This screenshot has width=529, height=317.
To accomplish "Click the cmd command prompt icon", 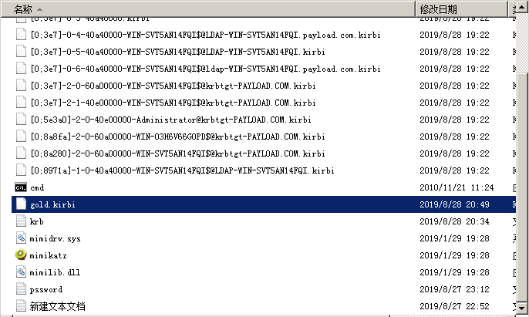I will [21, 187].
